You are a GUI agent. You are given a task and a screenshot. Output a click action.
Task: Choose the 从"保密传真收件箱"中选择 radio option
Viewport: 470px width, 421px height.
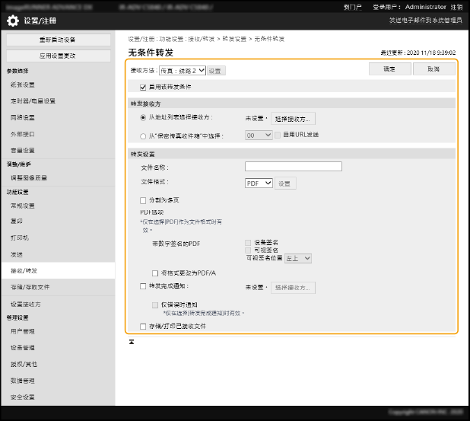click(x=143, y=136)
